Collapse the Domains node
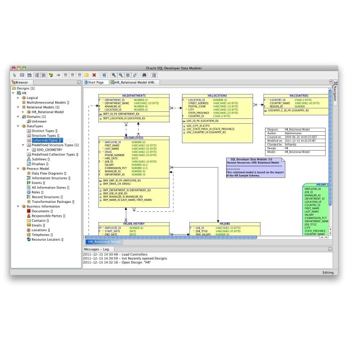The image size is (348, 348). (18, 117)
